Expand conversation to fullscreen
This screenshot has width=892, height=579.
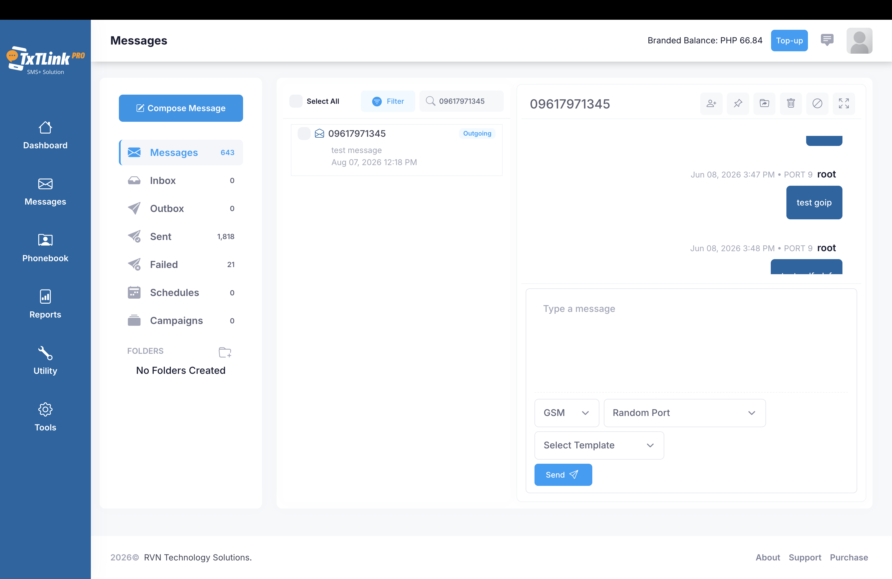click(844, 103)
